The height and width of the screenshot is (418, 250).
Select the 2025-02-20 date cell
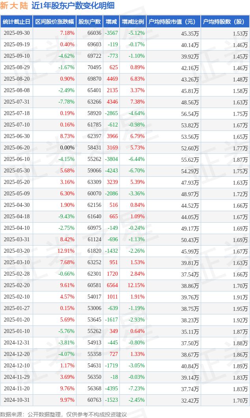pos(17,286)
